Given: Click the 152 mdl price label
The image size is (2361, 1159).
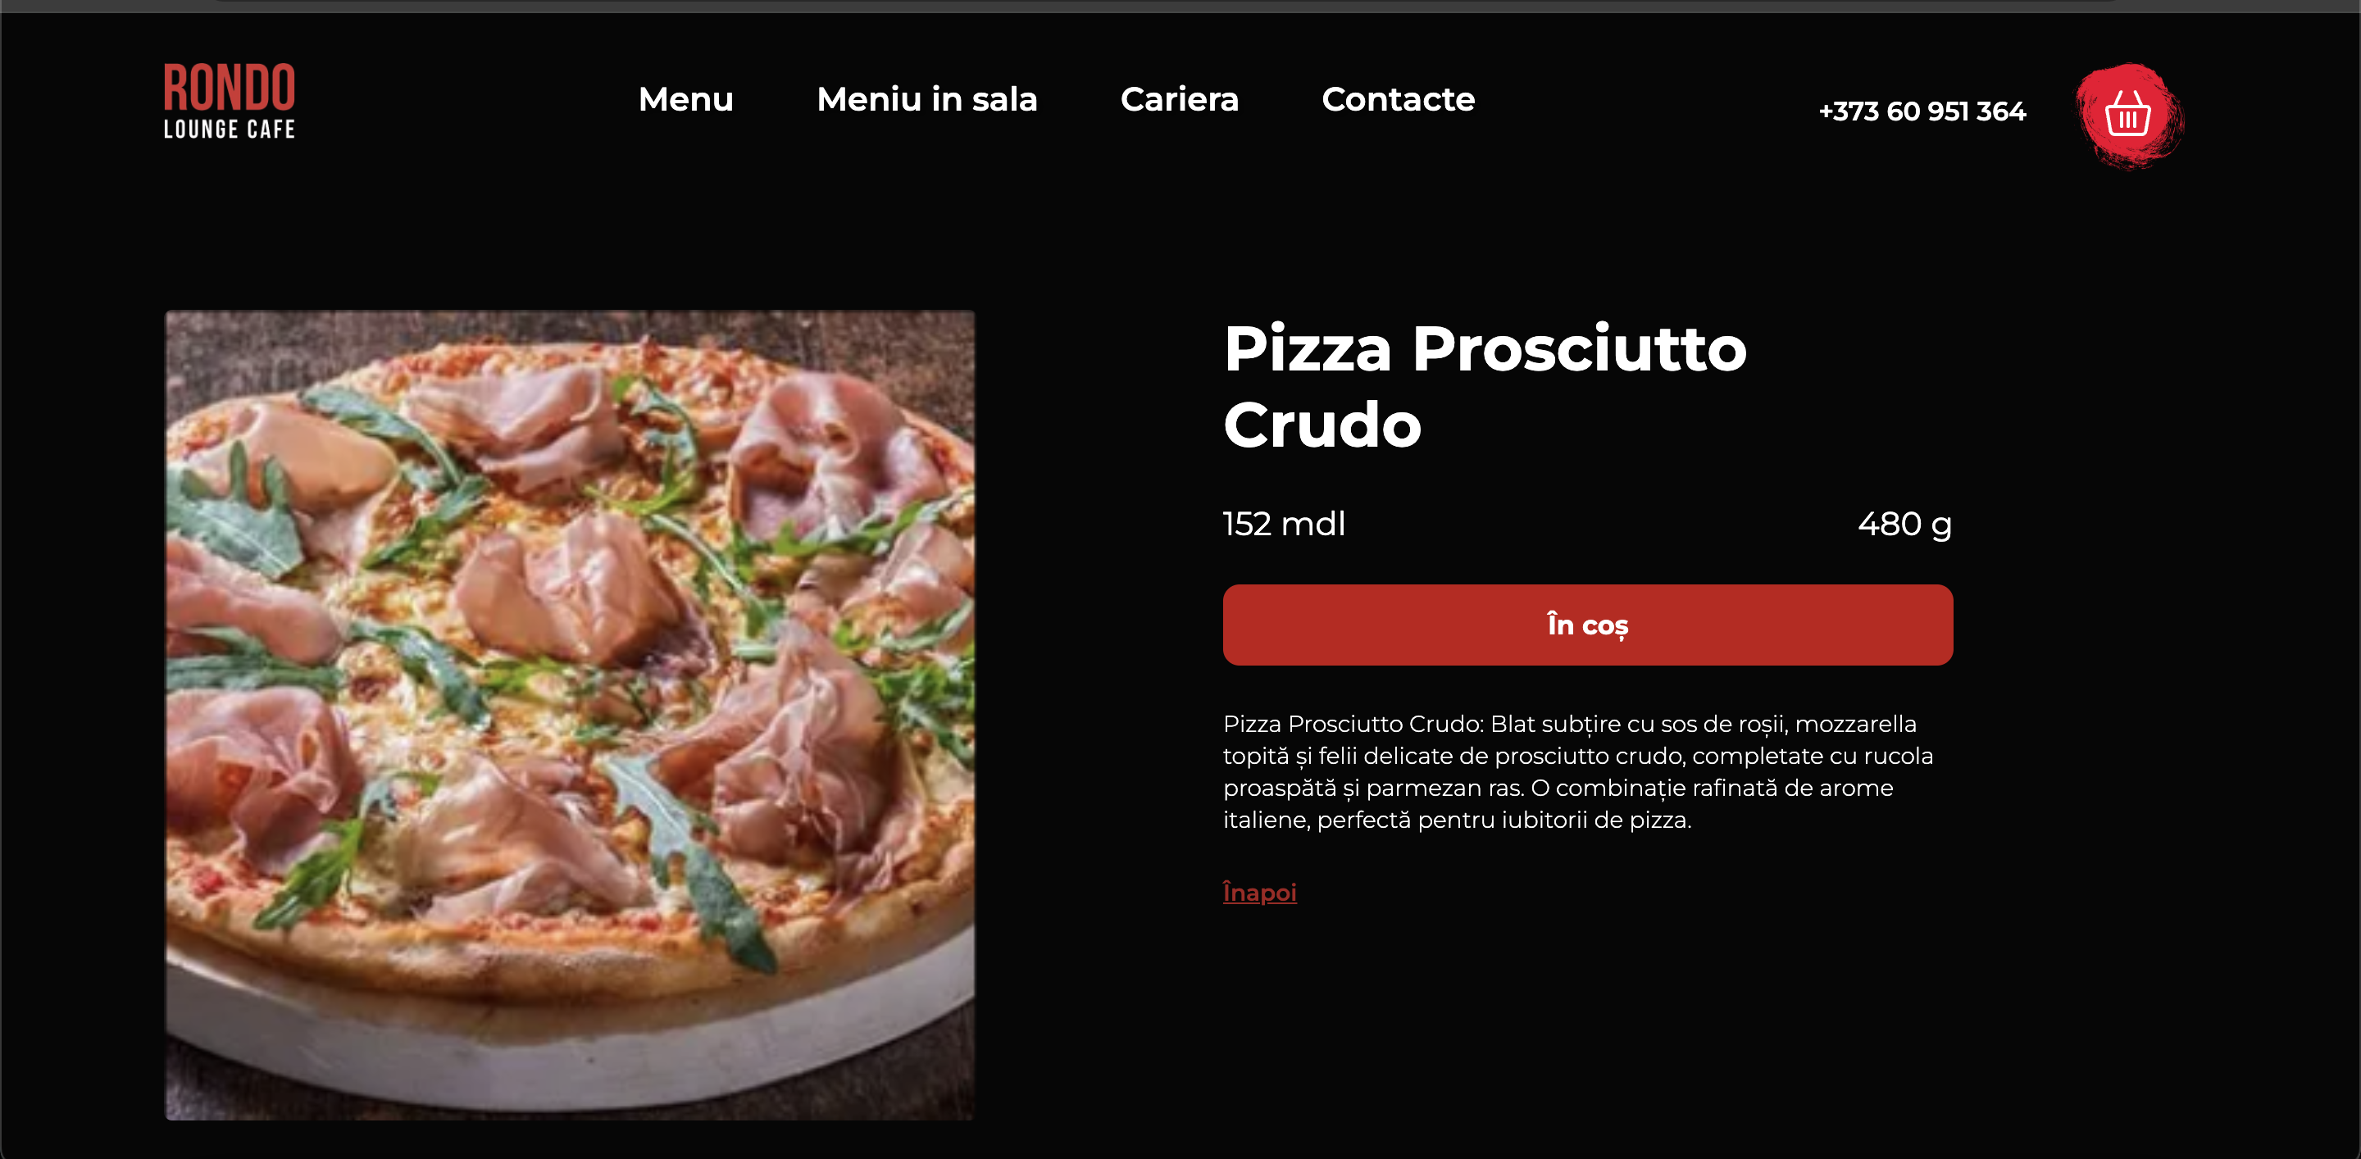Looking at the screenshot, I should click(1284, 523).
